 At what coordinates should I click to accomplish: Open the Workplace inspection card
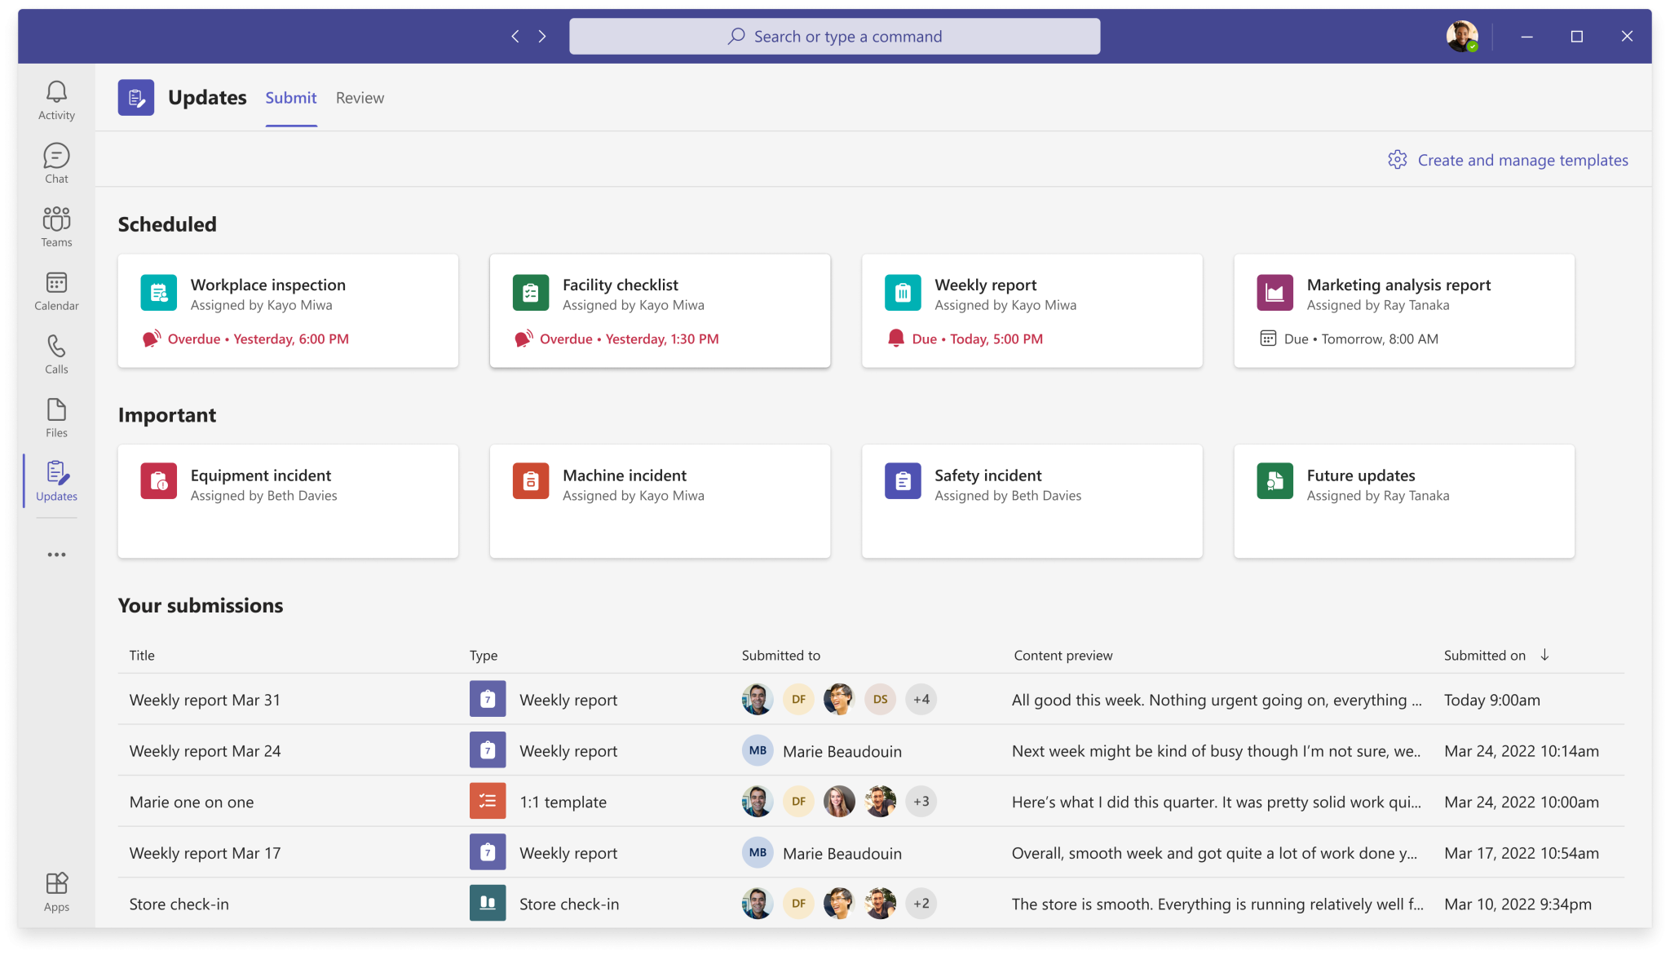pyautogui.click(x=288, y=311)
